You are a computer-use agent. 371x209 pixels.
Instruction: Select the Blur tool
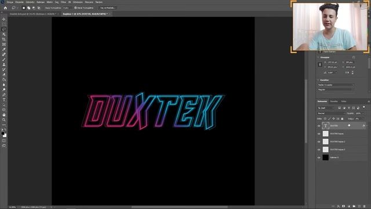4,85
